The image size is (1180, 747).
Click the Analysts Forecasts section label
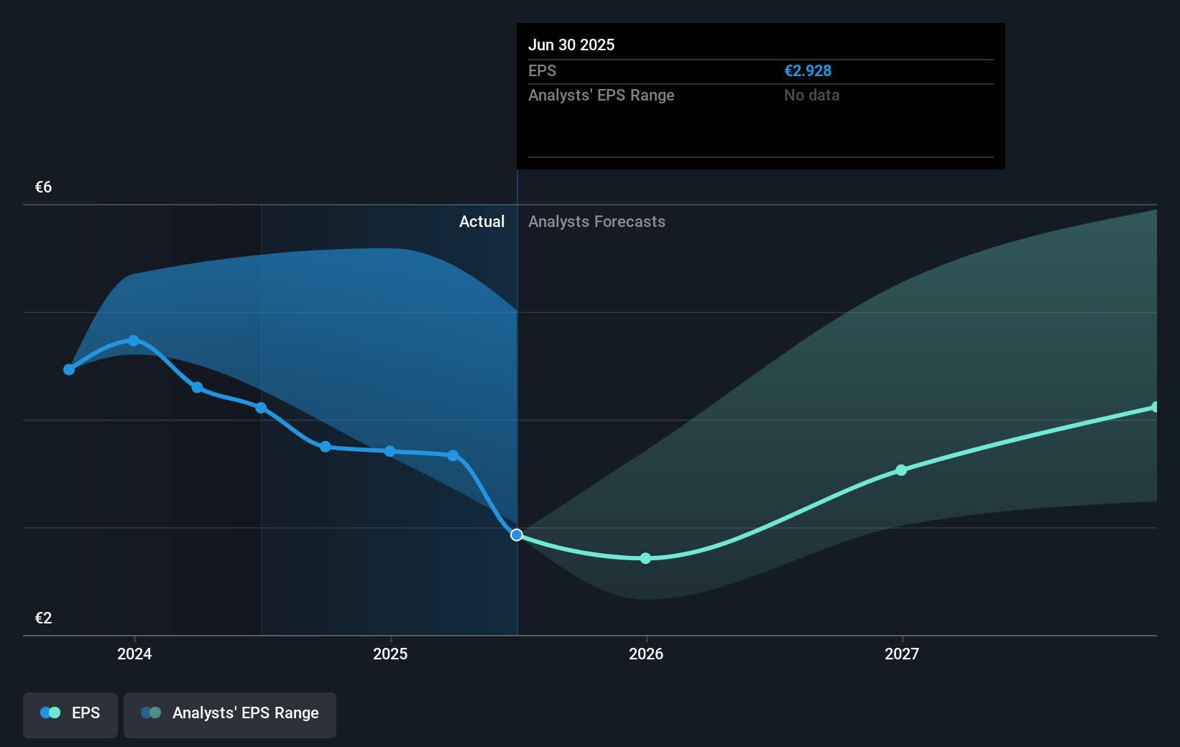pos(596,222)
